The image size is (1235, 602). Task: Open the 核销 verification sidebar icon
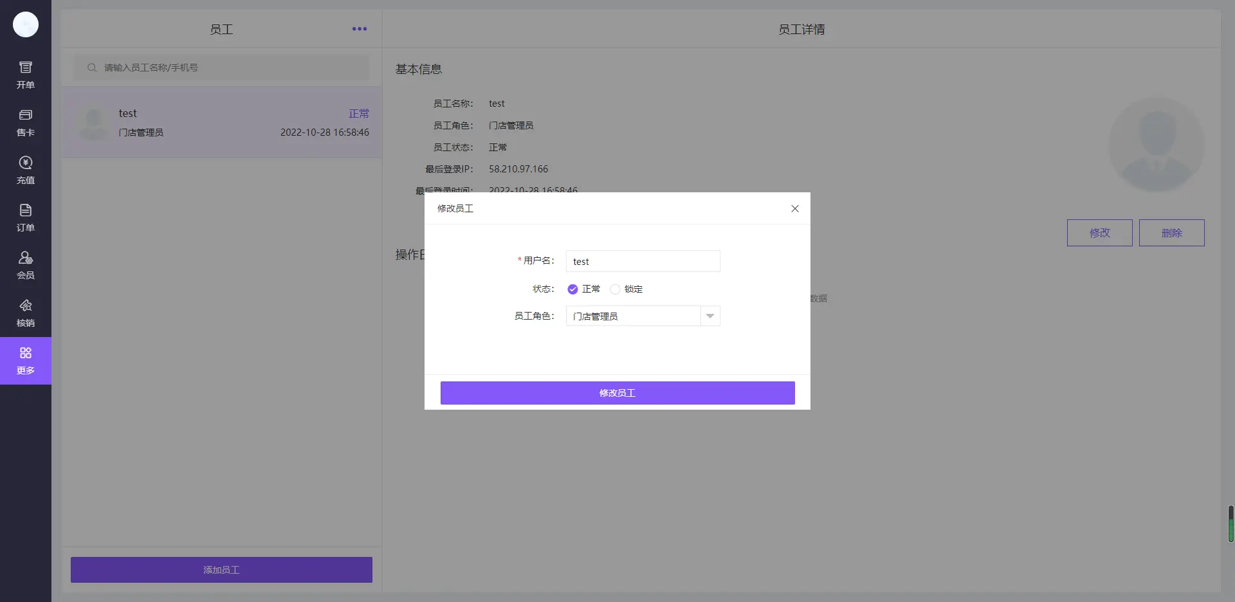26,313
